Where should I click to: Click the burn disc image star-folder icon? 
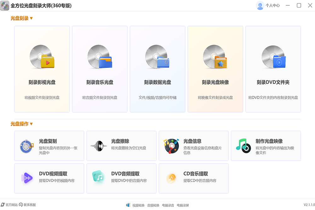pos(215,57)
